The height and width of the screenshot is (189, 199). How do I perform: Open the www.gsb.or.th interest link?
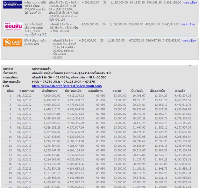pos(67,86)
